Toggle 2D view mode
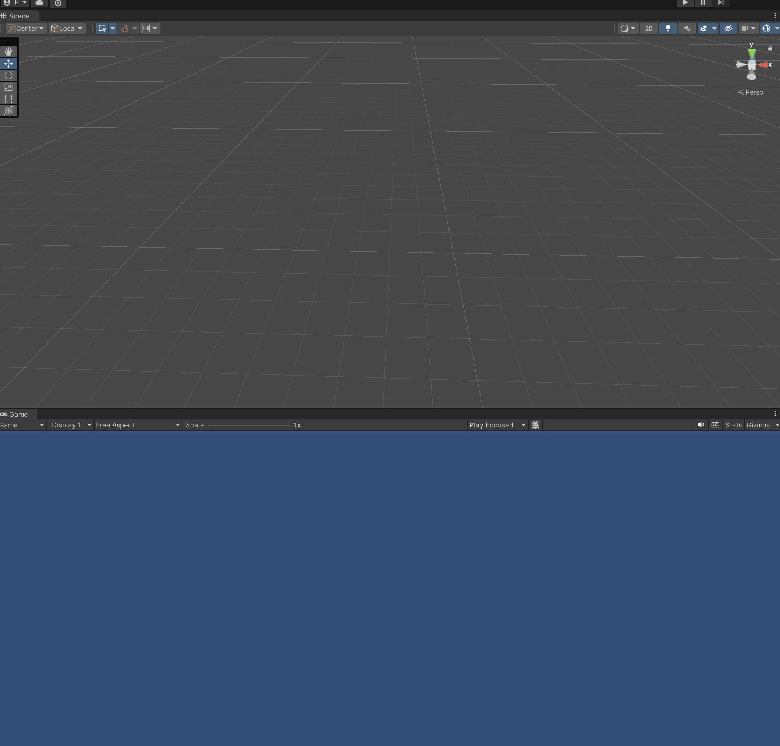This screenshot has height=746, width=780. tap(649, 28)
